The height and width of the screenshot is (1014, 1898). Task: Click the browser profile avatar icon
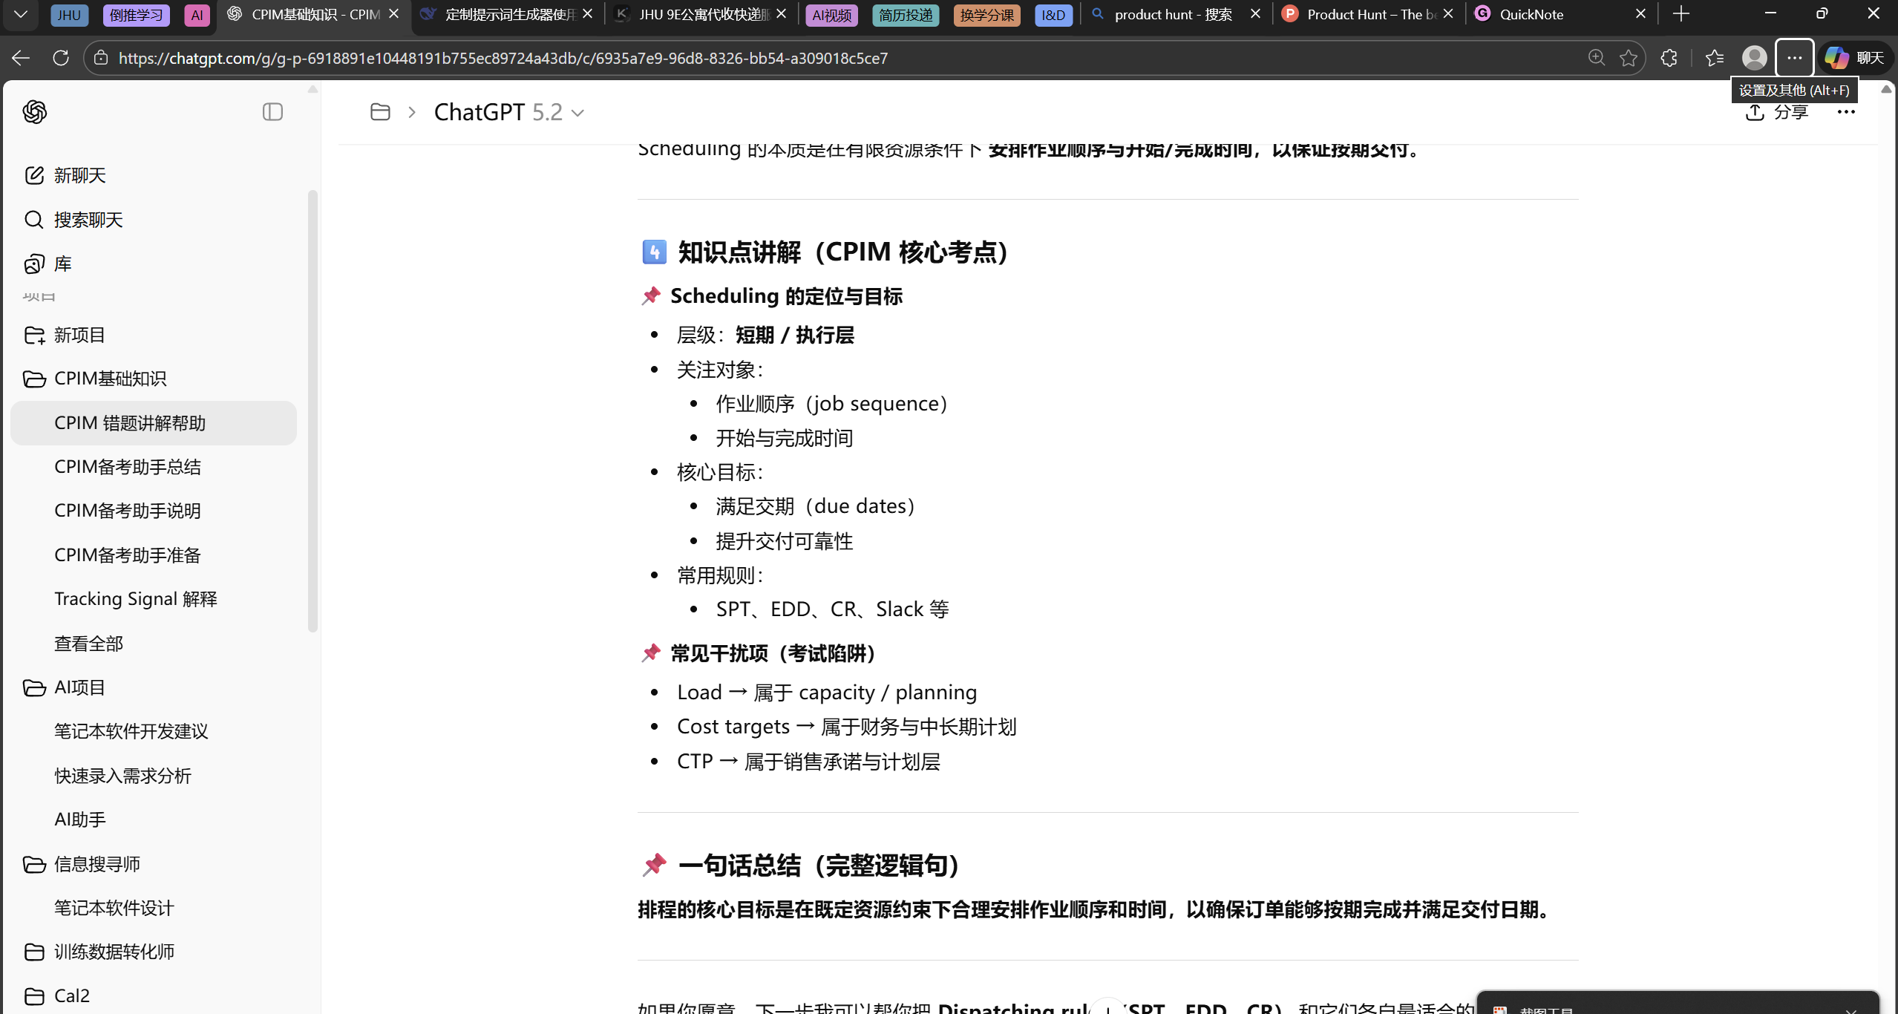[1754, 57]
